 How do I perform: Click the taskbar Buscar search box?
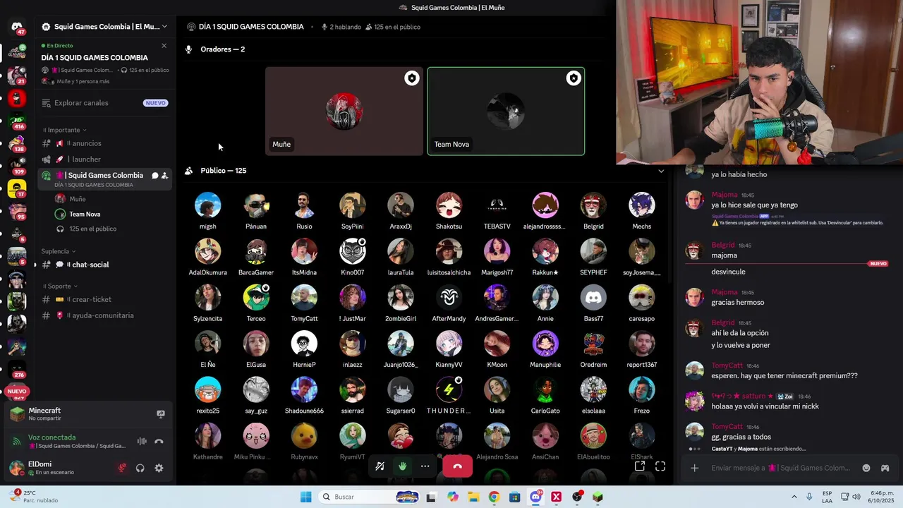[x=369, y=497]
